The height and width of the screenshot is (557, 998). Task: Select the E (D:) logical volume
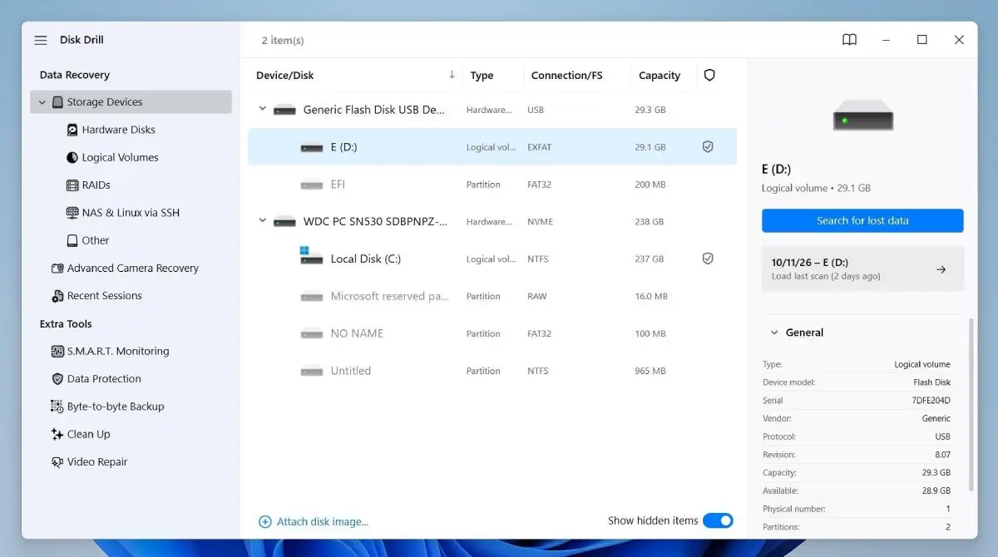tap(492, 146)
